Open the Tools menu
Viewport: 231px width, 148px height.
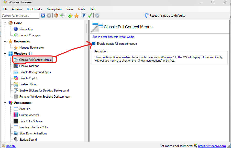tap(81, 9)
